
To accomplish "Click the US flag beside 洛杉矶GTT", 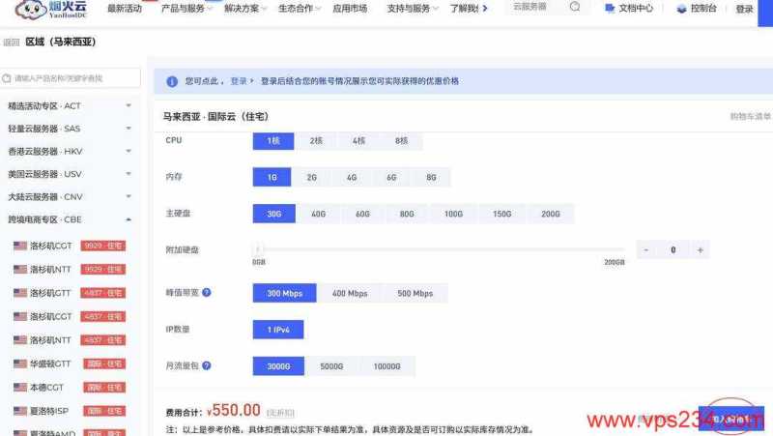I will point(20,293).
